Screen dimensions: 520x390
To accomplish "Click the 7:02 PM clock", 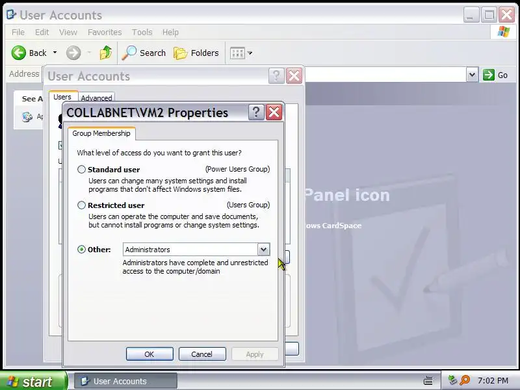I will (x=493, y=380).
